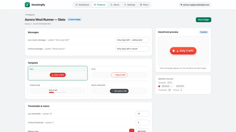236x132 pixels.
Task: Click the Plans card icon
Action: [x=141, y=5]
